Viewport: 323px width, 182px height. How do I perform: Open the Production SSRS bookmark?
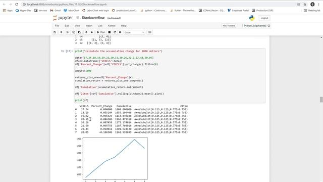point(262,10)
